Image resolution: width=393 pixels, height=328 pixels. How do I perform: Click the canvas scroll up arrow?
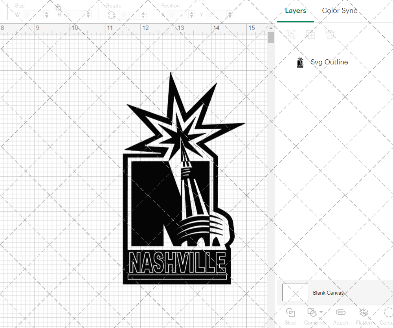(271, 28)
